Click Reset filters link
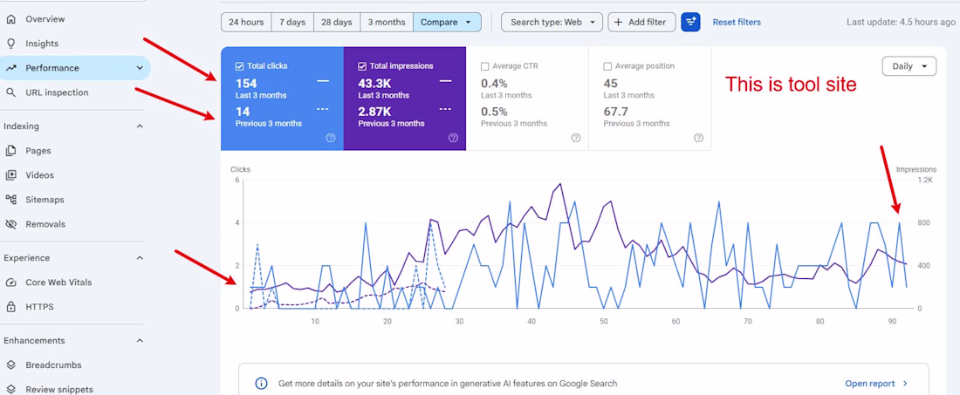The image size is (960, 395). (737, 22)
